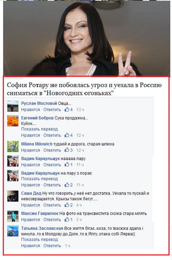Open Руслан Мостовой avatar thumbnail
The height and width of the screenshot is (260, 172).
coord(13,106)
